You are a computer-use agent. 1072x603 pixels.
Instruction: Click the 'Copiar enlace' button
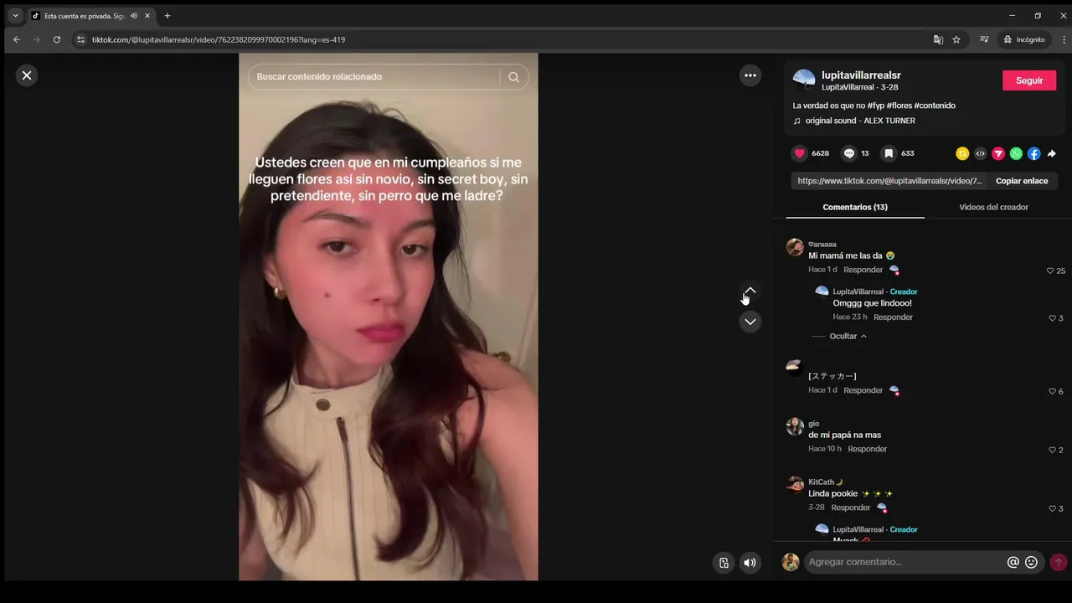point(1022,181)
